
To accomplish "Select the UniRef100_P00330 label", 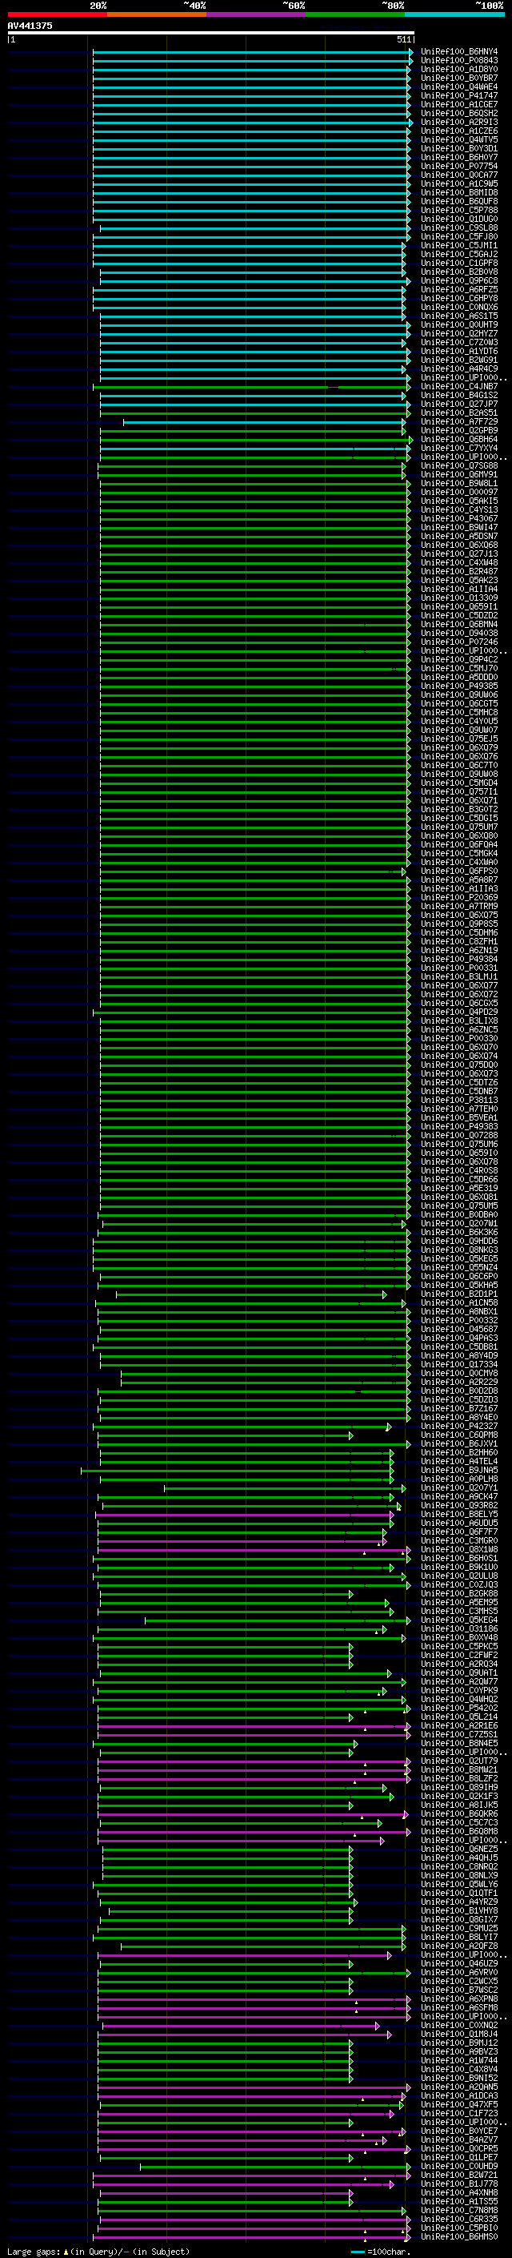I will click(x=459, y=1039).
